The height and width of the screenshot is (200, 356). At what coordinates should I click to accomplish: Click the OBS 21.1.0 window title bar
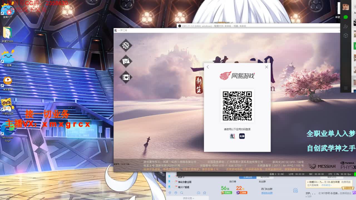[x=259, y=26]
